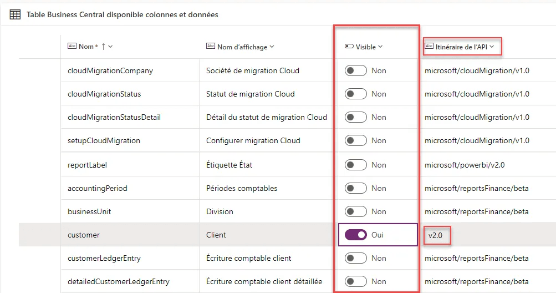This screenshot has width=556, height=293.
Task: Open the Nom column dropdown chevron
Action: 111,47
